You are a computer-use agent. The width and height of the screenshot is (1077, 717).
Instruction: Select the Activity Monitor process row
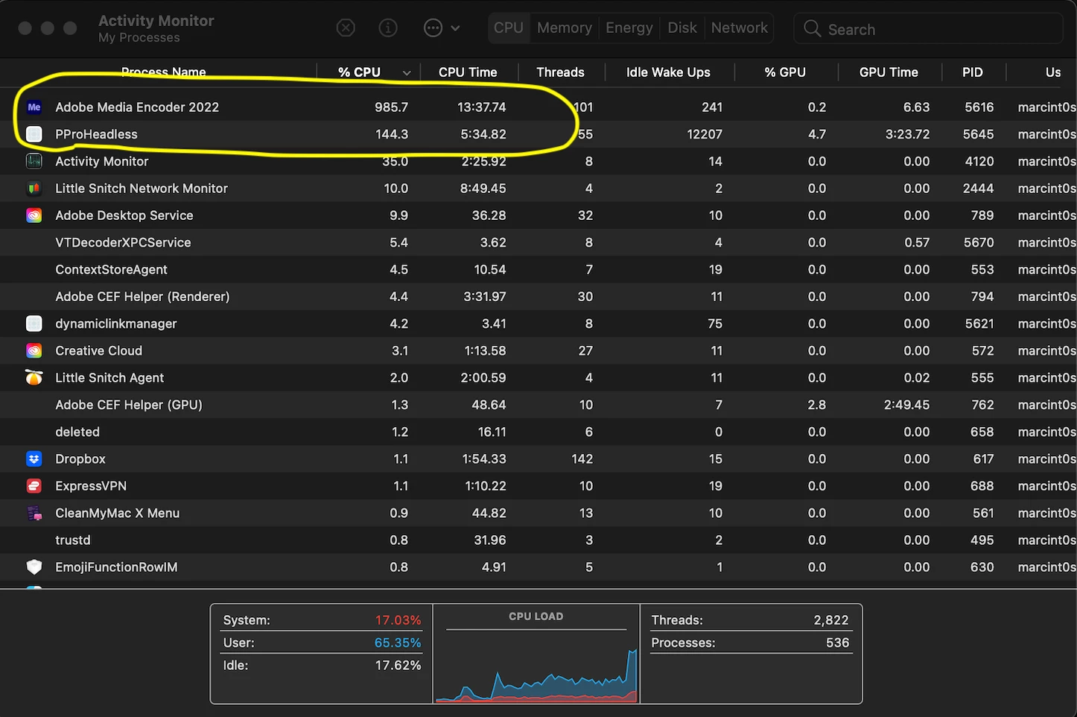coord(538,161)
